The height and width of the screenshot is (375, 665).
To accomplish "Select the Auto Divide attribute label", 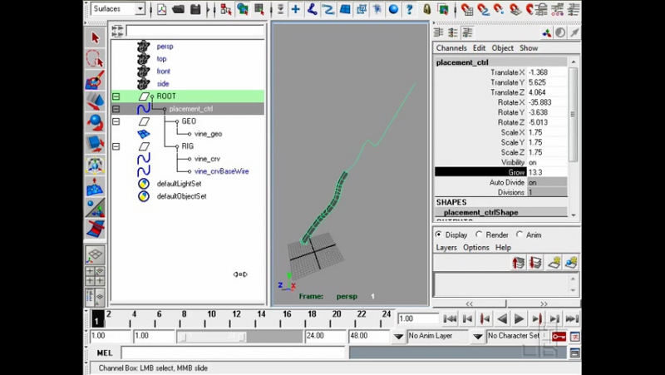I will point(507,182).
